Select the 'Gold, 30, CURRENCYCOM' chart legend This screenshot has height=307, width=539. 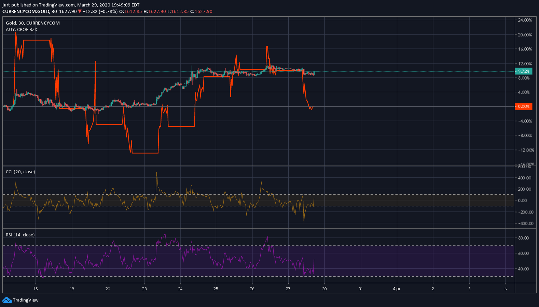[33, 23]
